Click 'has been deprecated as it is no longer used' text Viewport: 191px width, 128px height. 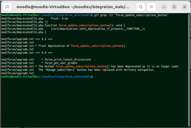[x=145, y=66]
